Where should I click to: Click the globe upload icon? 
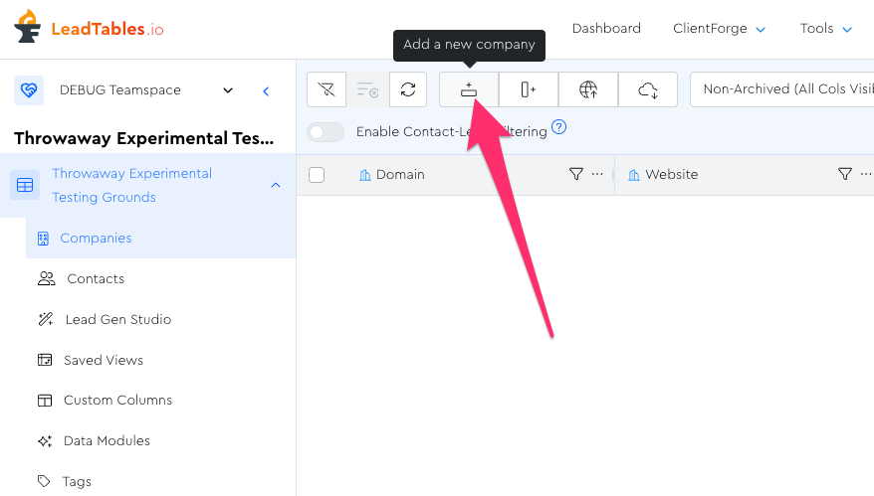click(588, 89)
